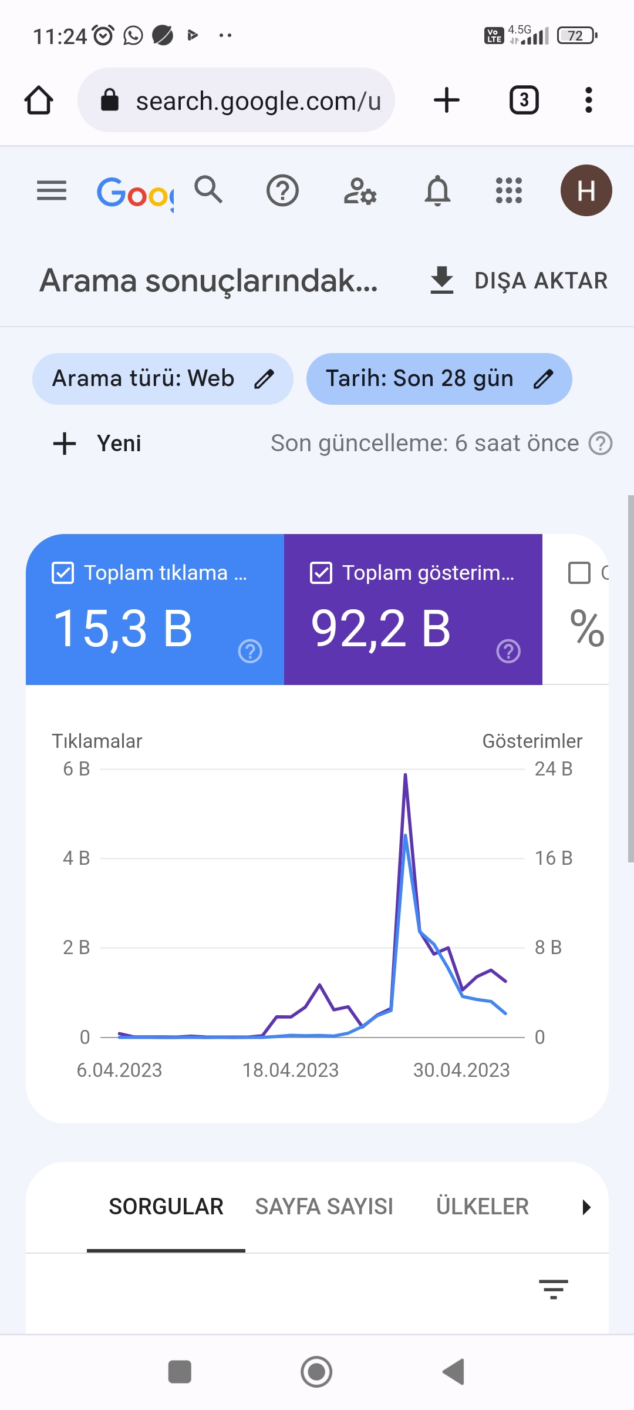Expand more tabs with right arrow
The image size is (634, 1410).
pos(586,1207)
